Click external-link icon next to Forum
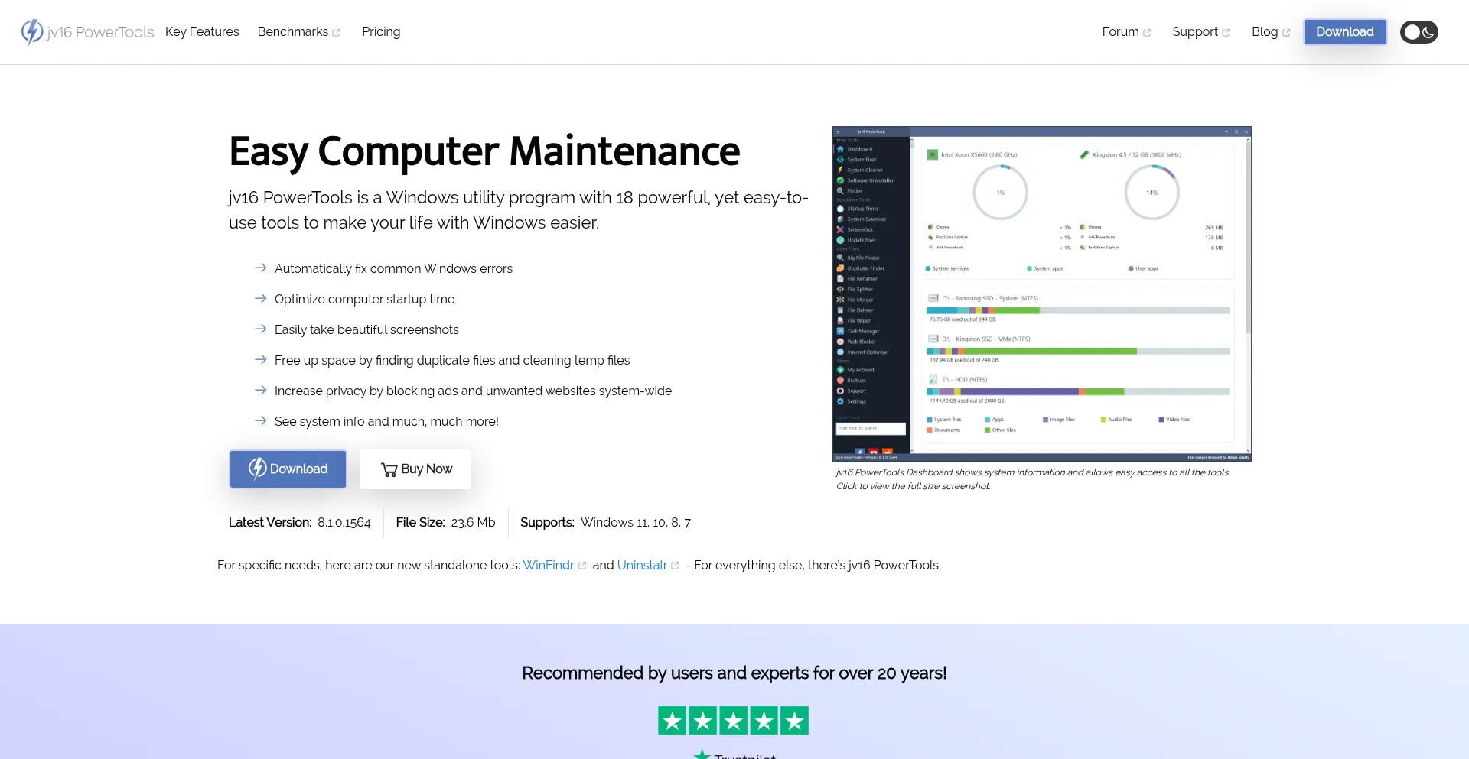Viewport: 1469px width, 759px height. [1147, 33]
